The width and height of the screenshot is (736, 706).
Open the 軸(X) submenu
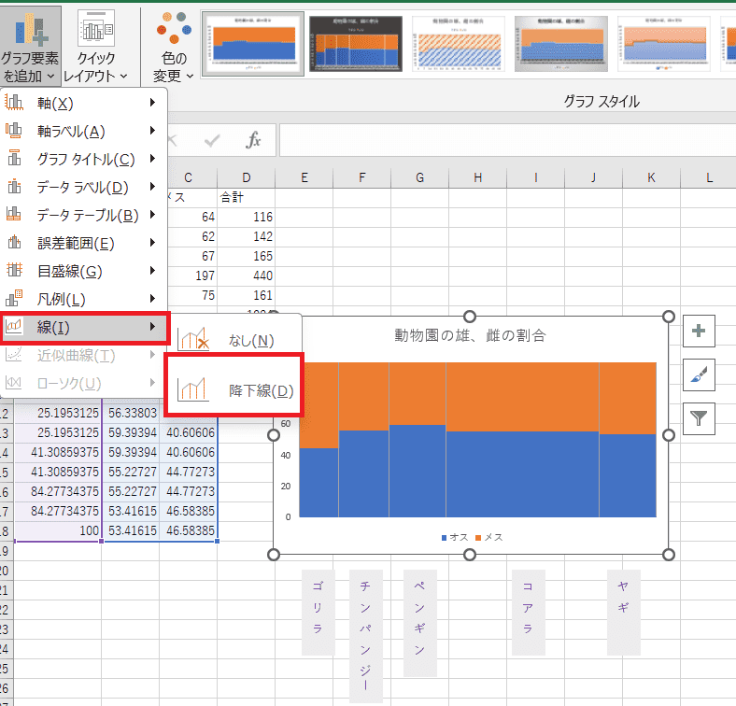[x=83, y=103]
